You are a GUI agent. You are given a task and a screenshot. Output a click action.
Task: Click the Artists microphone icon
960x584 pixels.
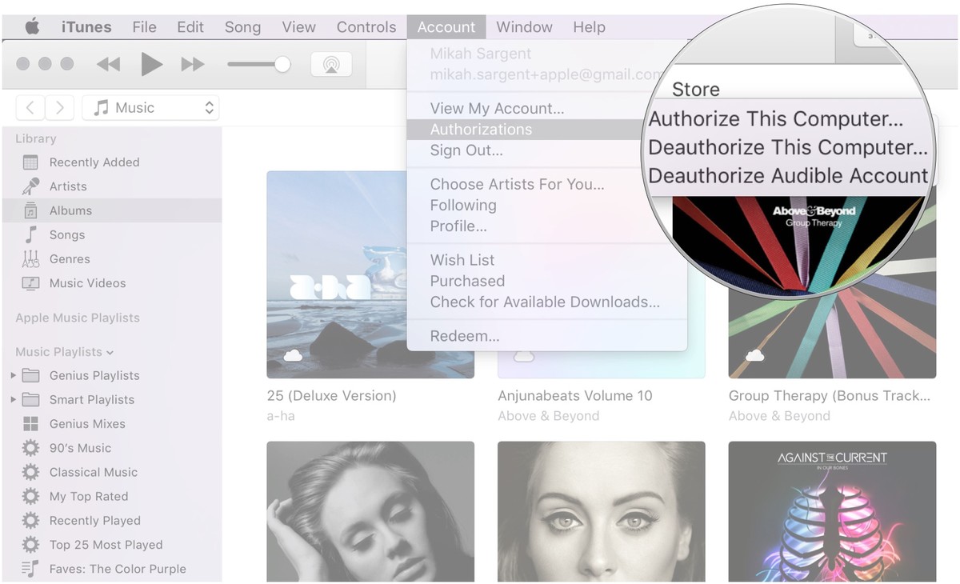pyautogui.click(x=30, y=186)
